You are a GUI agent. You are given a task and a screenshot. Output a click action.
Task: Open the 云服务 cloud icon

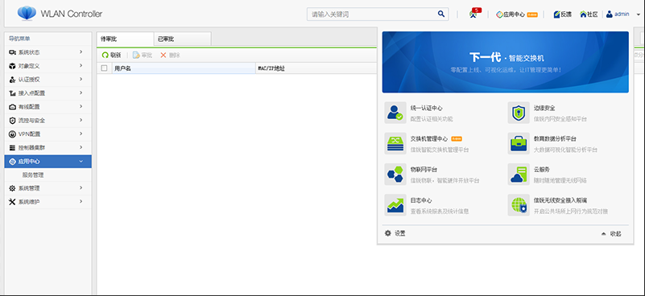tap(519, 175)
